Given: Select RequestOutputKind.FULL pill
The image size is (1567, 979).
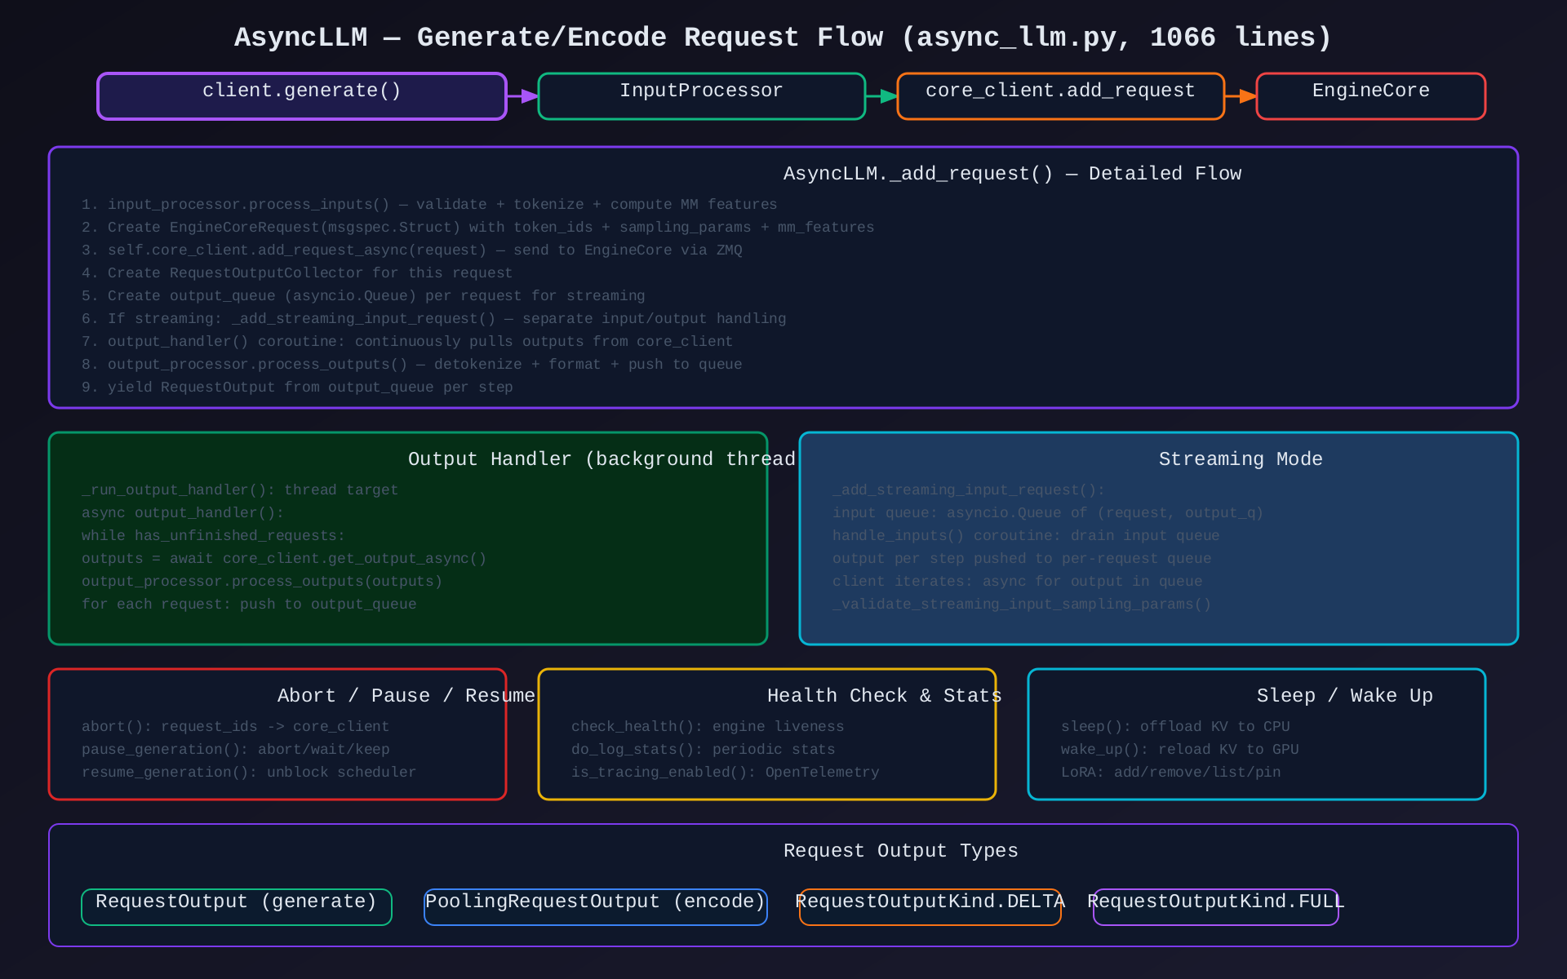Looking at the screenshot, I should (x=1216, y=906).
